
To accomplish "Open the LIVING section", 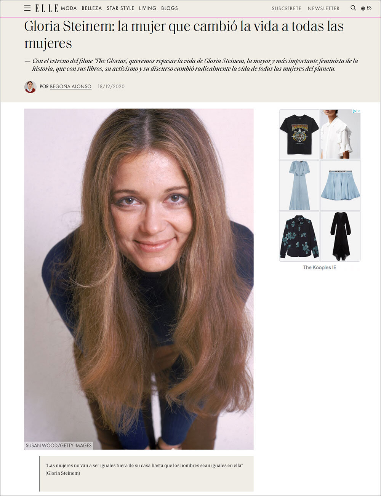I will tap(148, 8).
